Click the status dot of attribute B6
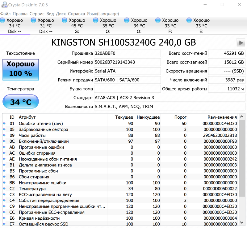The height and width of the screenshot is (228, 247). click(4, 177)
